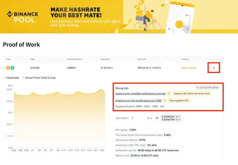Click the Make Hashrate Your Best Mate banner
The width and height of the screenshot is (238, 165).
pyautogui.click(x=119, y=17)
